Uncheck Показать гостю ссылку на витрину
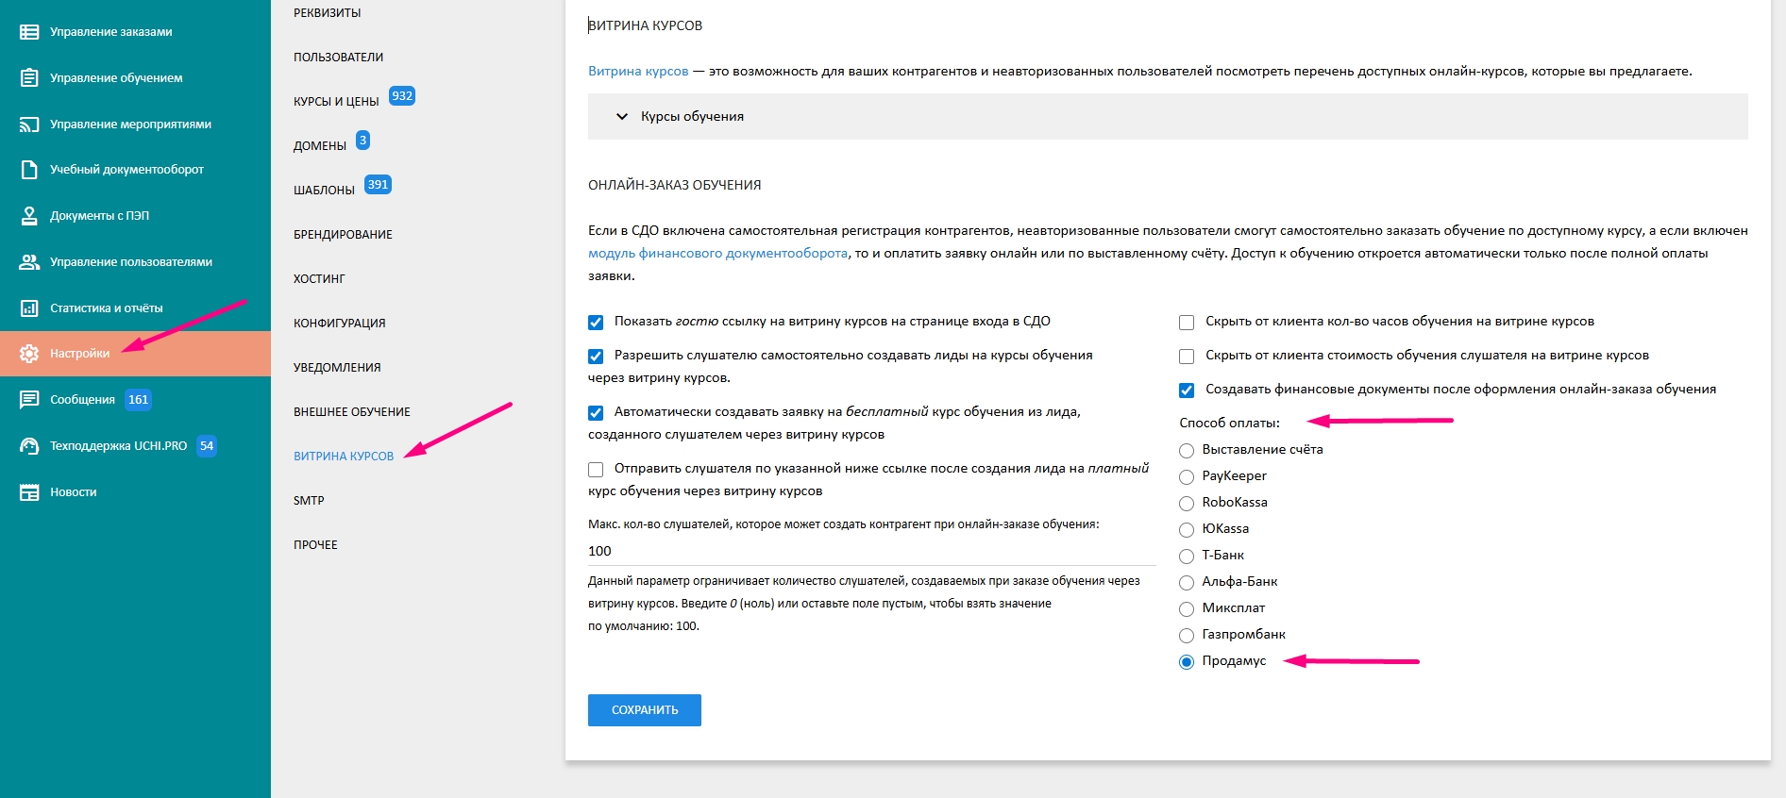Viewport: 1786px width, 798px height. pos(596,323)
